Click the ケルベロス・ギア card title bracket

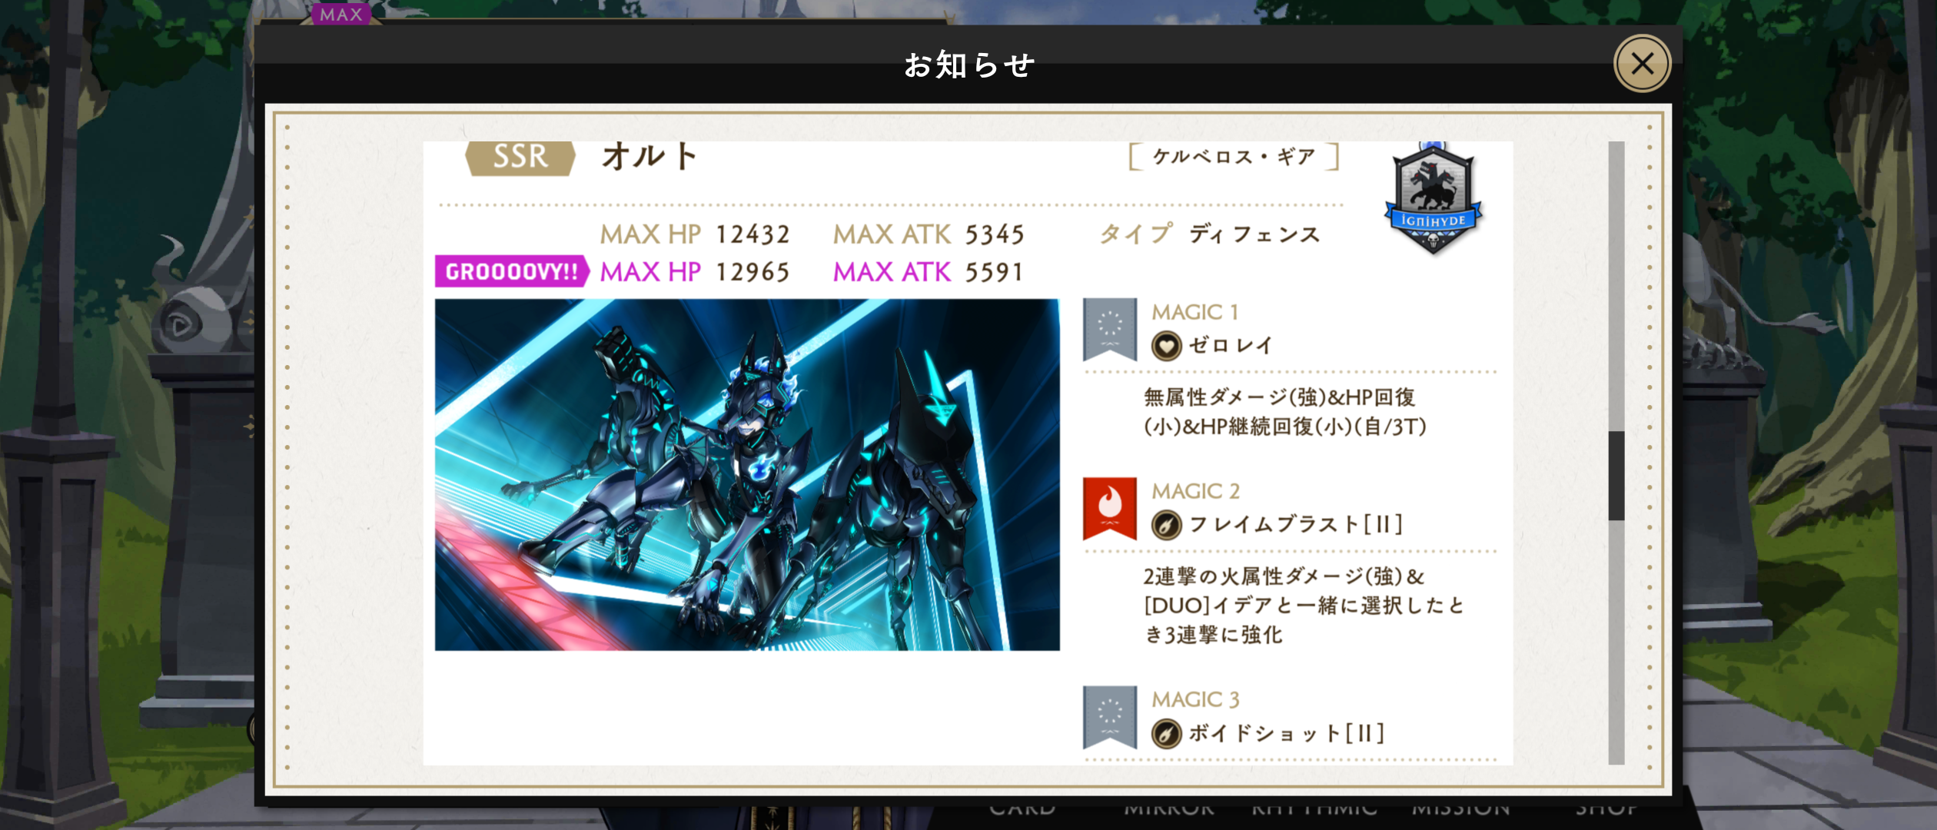1234,157
